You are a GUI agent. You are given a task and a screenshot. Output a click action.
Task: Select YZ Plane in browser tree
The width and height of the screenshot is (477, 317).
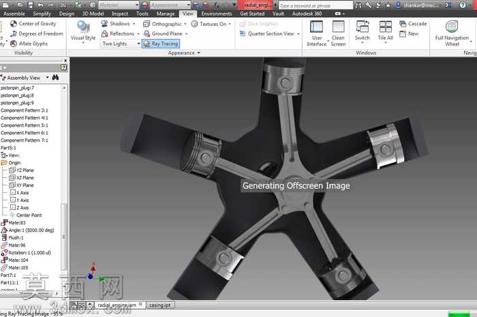click(x=21, y=170)
